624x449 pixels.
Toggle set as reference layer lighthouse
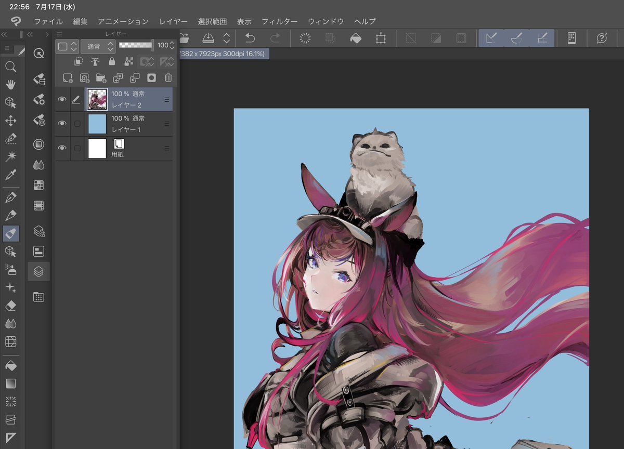point(95,61)
